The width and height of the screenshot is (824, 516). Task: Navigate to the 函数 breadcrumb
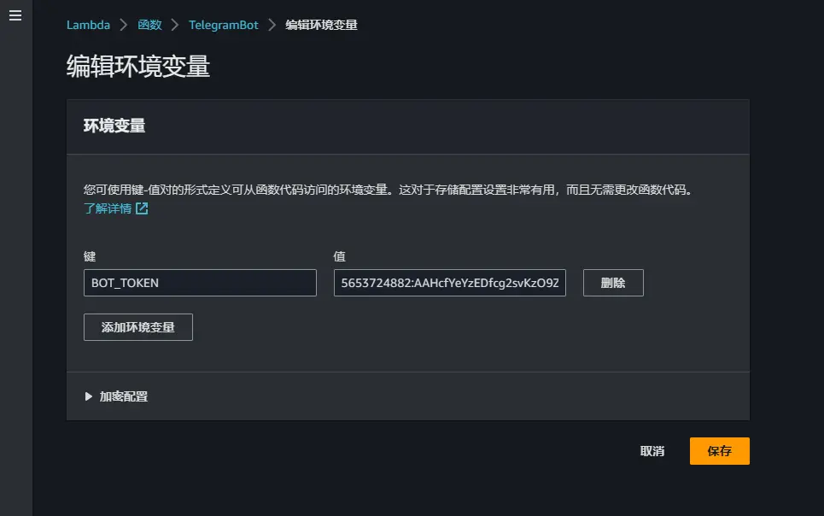(149, 25)
